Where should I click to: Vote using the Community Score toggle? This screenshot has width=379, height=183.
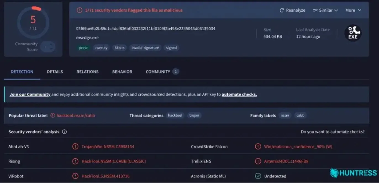pos(48,47)
